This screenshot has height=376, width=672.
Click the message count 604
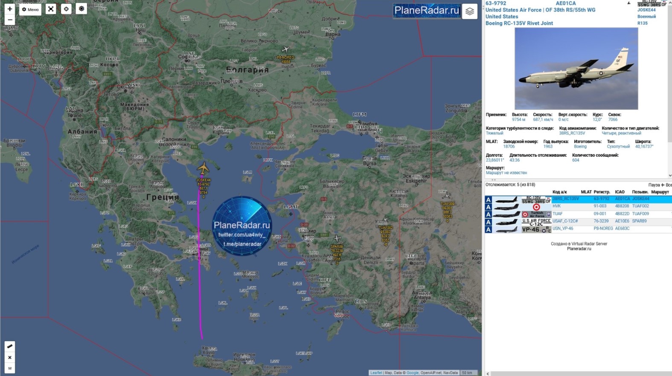pos(576,160)
